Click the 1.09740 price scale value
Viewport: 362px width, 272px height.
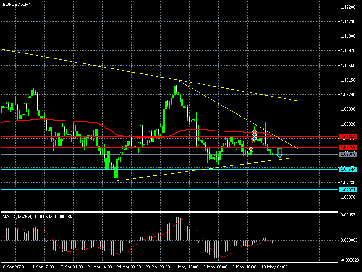click(x=350, y=95)
